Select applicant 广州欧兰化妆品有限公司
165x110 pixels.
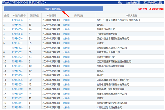(x=109, y=107)
